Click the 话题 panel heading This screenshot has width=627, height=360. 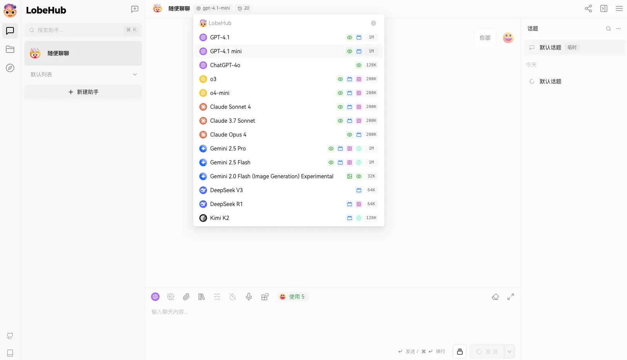tap(533, 29)
